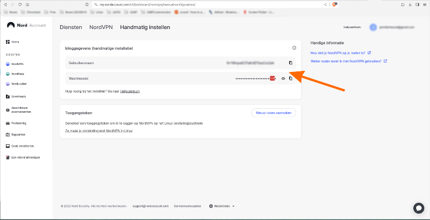Click the info icon in Inloggegevens card

point(294,48)
